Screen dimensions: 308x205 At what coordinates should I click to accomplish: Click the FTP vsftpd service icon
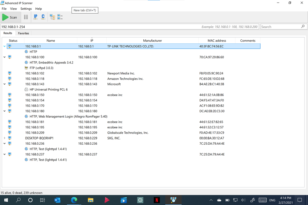(x=27, y=68)
